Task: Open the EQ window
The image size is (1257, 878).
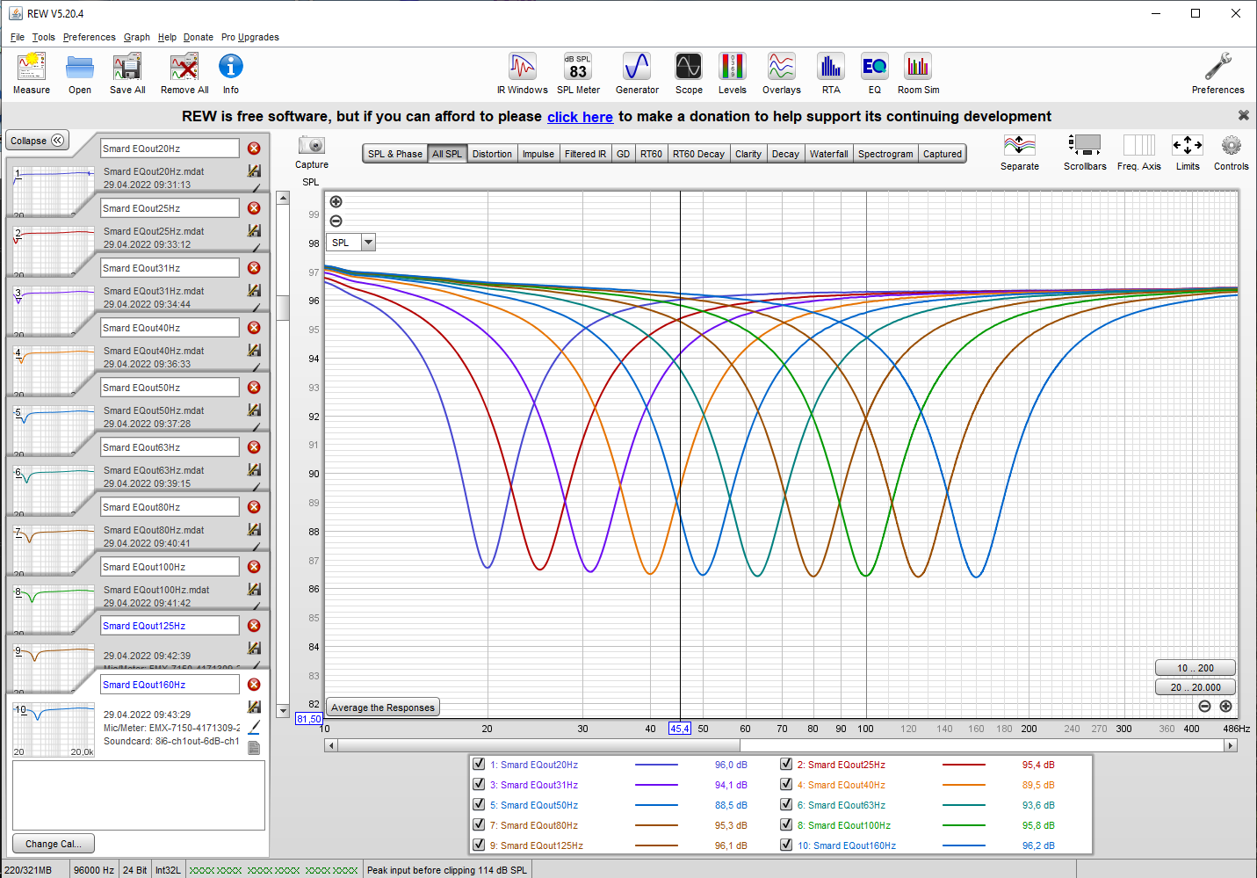Action: click(874, 68)
